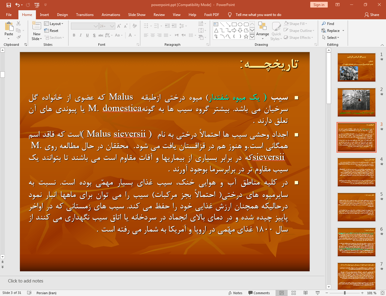This screenshot has height=296, width=386.
Task: Open the Foxit PDF tab
Action: [x=212, y=15]
